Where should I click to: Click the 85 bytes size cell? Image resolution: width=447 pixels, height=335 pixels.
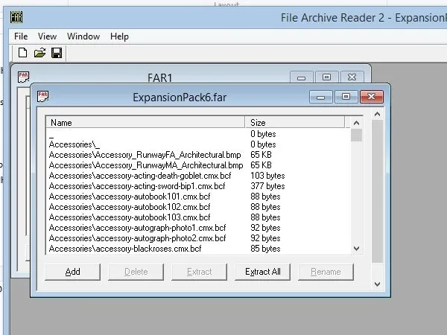[x=265, y=249]
